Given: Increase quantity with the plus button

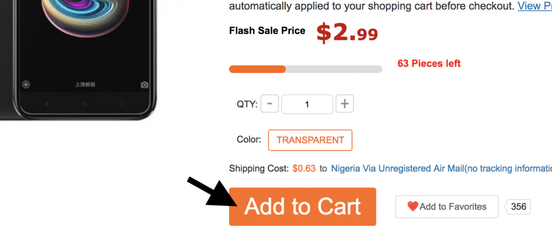Looking at the screenshot, I should 344,104.
